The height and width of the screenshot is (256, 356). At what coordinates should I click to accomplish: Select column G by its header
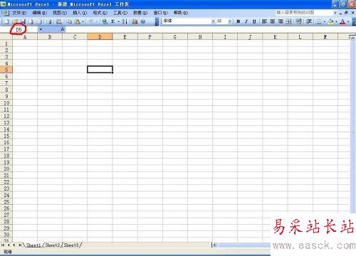[x=175, y=37]
